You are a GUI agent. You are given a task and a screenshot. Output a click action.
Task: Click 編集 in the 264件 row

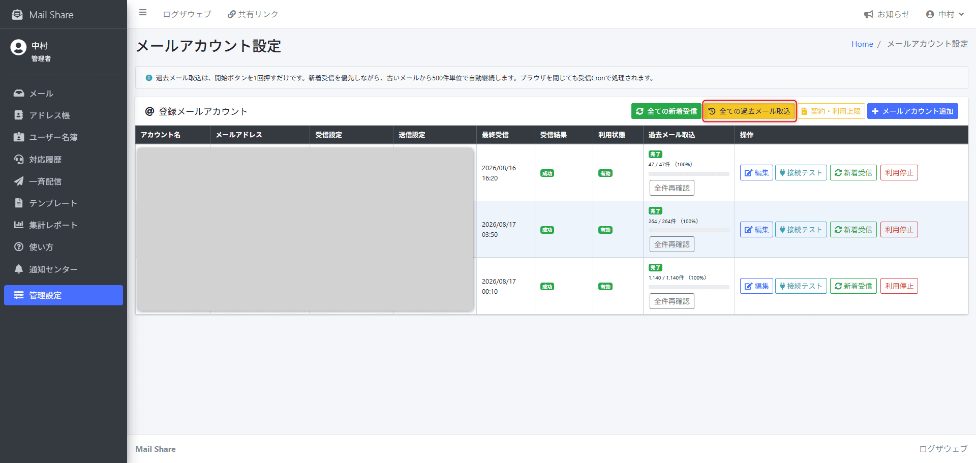(x=756, y=230)
